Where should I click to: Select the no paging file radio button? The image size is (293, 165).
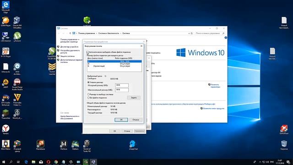[88, 98]
